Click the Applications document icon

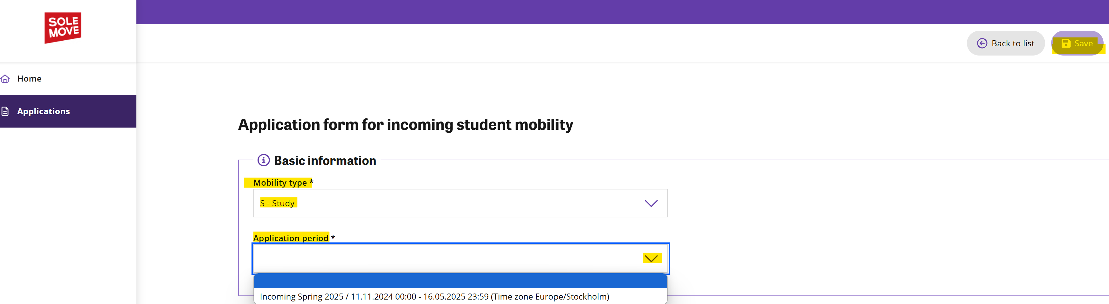tap(5, 111)
